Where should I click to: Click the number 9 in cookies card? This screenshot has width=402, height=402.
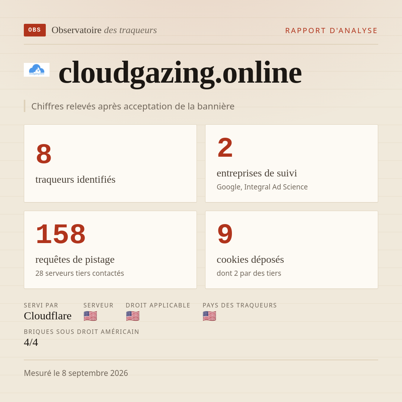[225, 234]
